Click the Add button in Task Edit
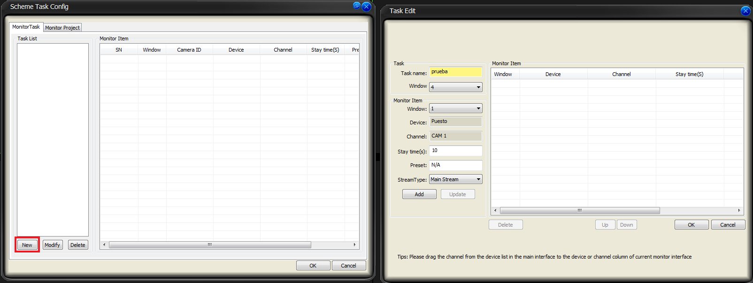The width and height of the screenshot is (753, 283). [x=419, y=194]
